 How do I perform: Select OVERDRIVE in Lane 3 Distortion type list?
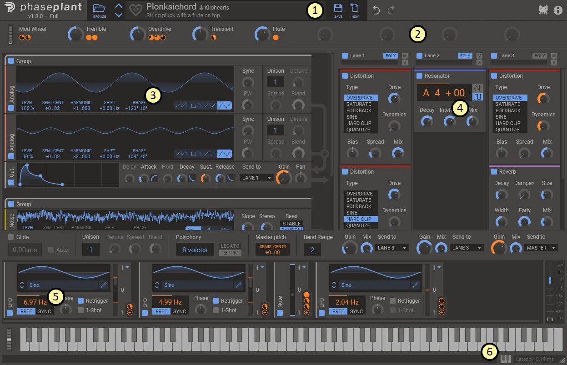click(x=510, y=98)
